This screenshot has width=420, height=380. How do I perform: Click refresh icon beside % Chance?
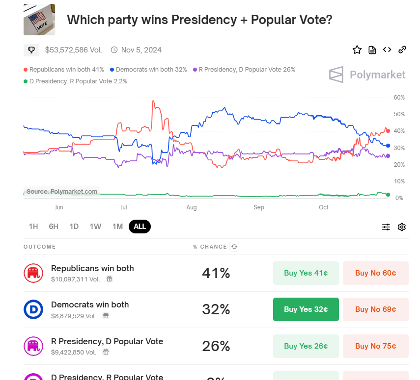[x=234, y=247]
